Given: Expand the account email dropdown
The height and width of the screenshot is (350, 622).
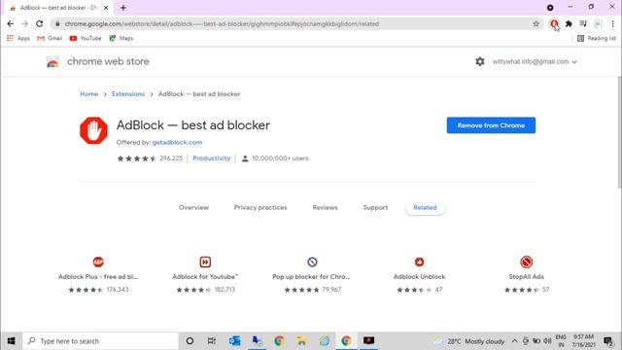Looking at the screenshot, I should pos(535,61).
